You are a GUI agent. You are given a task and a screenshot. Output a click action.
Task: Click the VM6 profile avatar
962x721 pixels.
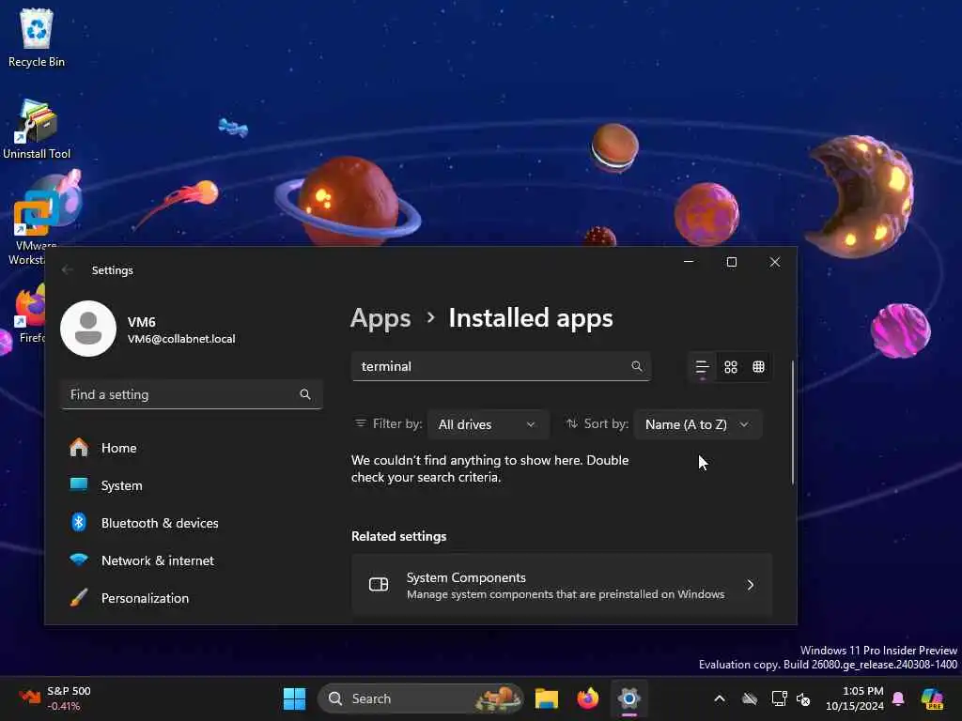tap(88, 329)
